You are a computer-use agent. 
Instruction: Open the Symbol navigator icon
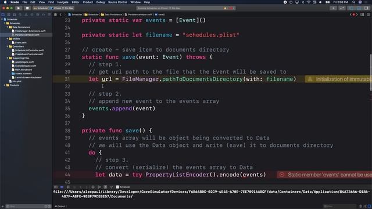(x=15, y=15)
